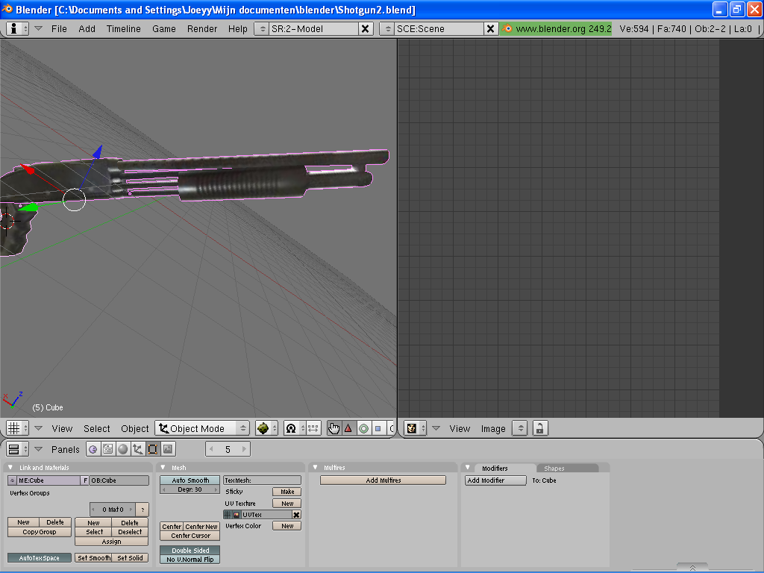Toggle Auto Smooth in Mesh panel
Viewport: 764px width, 573px height.
pyautogui.click(x=190, y=480)
